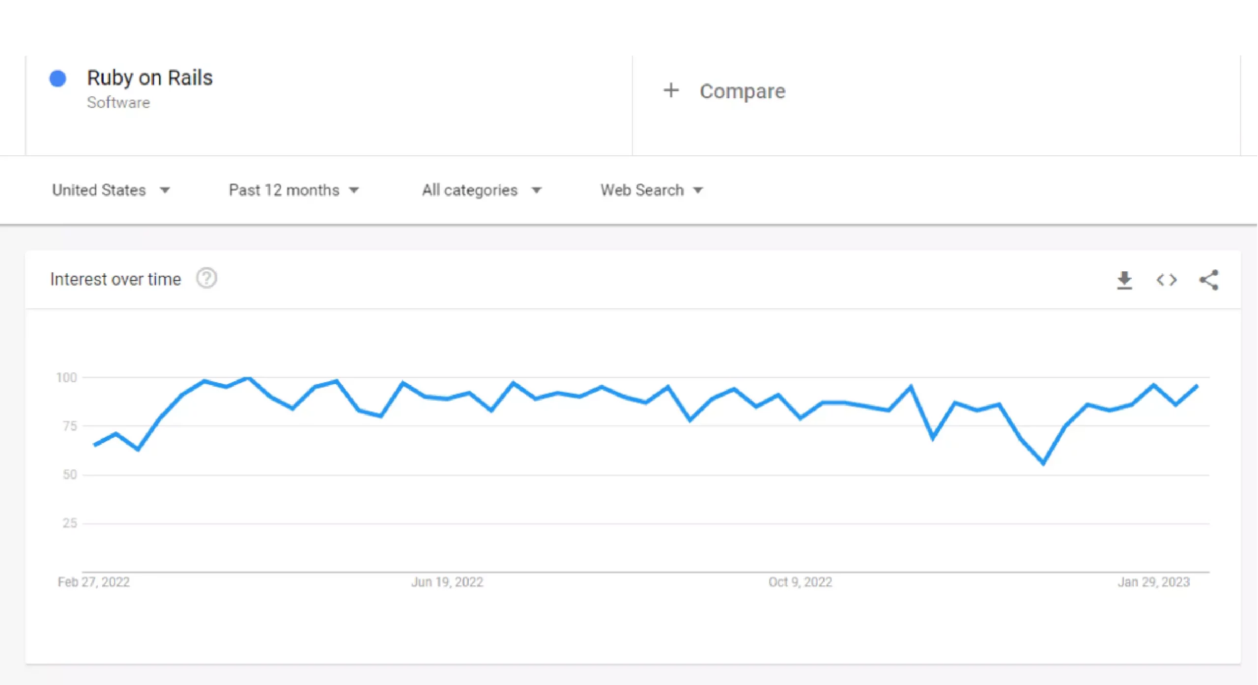Click the Ruby on Rails blue dot indicator

pos(57,78)
